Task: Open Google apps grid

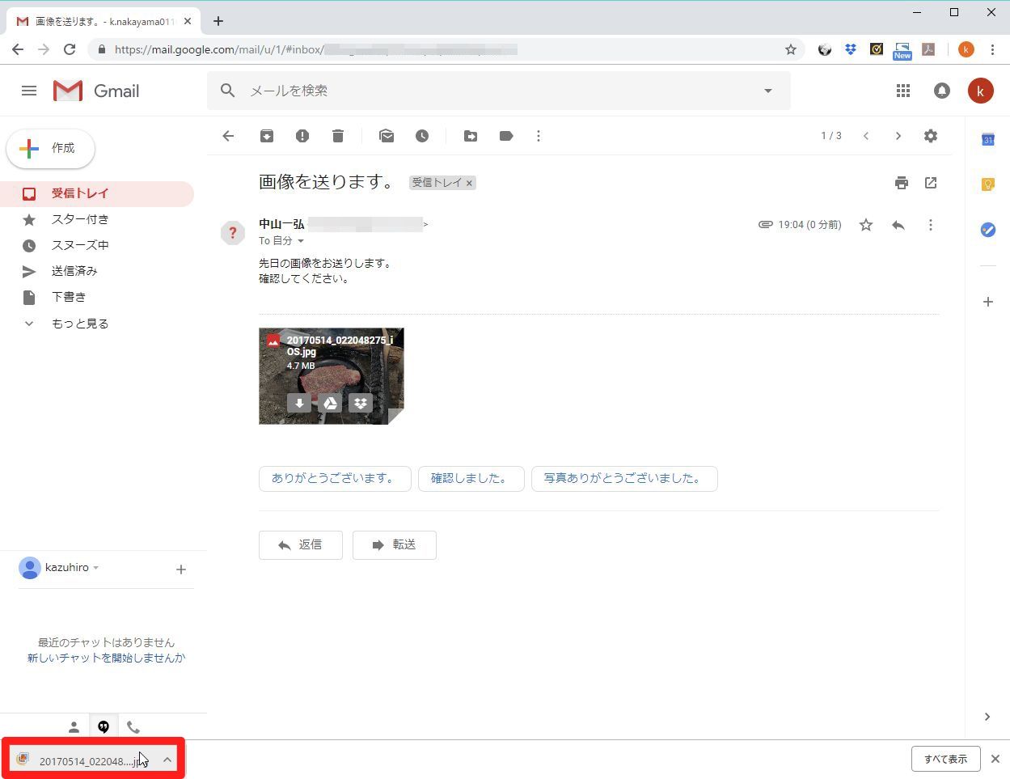Action: [x=903, y=91]
